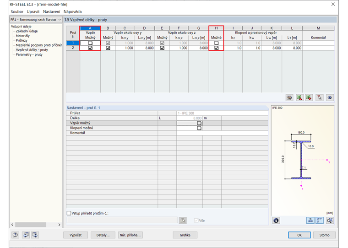348x248 pixels.
Task: Click the Grafika button
Action: click(185, 235)
